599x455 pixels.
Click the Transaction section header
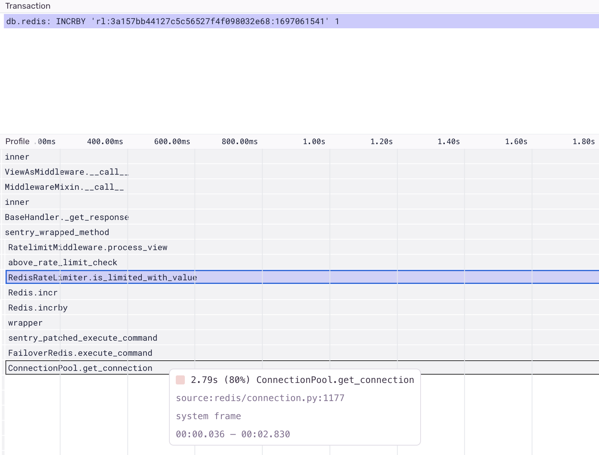coord(28,6)
